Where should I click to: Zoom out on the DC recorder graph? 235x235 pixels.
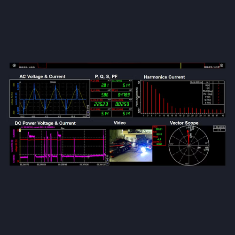[x=107, y=164]
